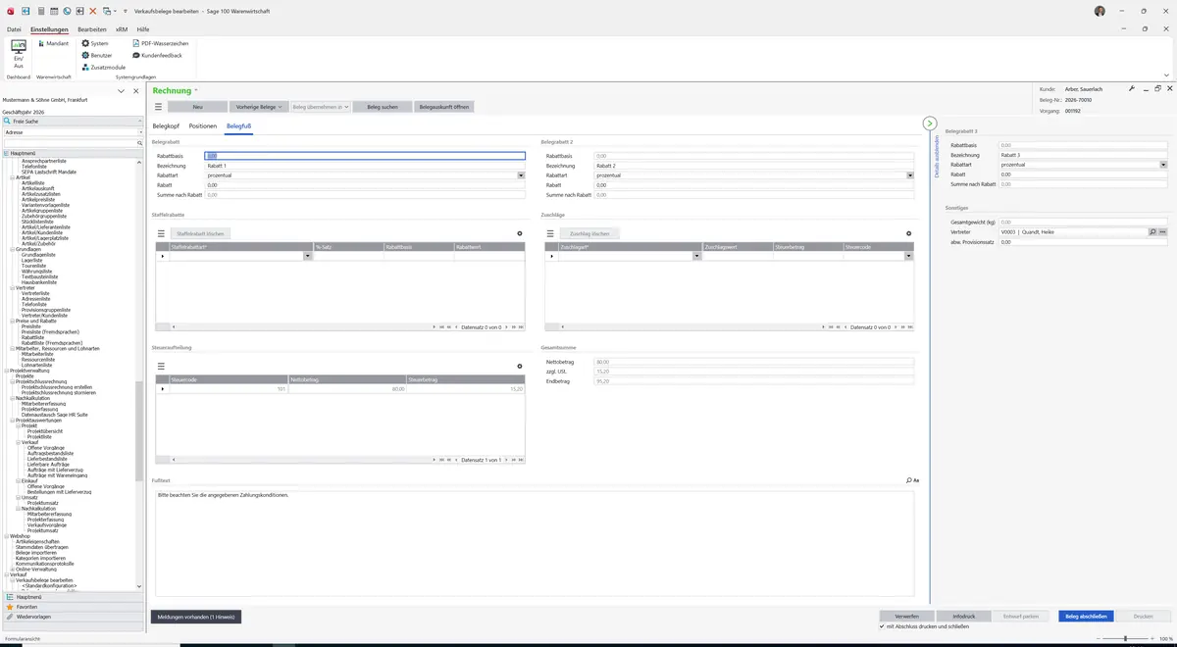Click the Rabattbasis field in Belegrabatt
1177x647 pixels.
point(365,156)
